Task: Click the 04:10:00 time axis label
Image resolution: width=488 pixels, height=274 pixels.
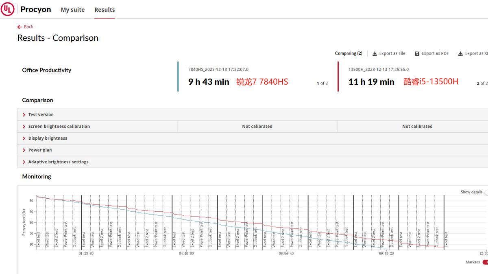Action: [x=186, y=253]
